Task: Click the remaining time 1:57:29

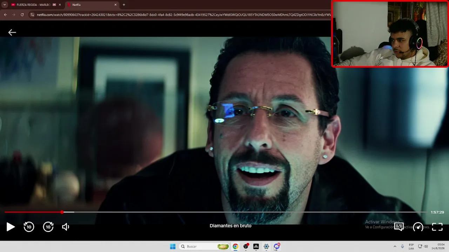Action: point(437,212)
